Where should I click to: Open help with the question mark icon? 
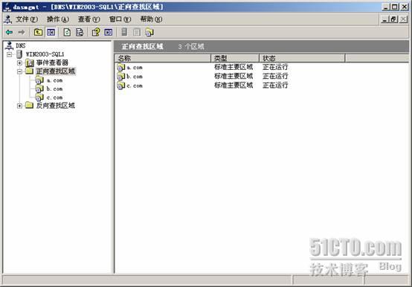[96, 32]
